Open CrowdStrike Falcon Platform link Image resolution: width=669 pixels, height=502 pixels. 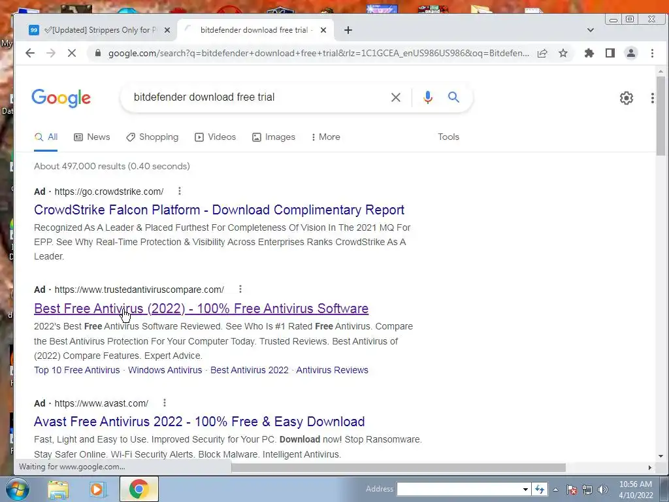(x=220, y=210)
